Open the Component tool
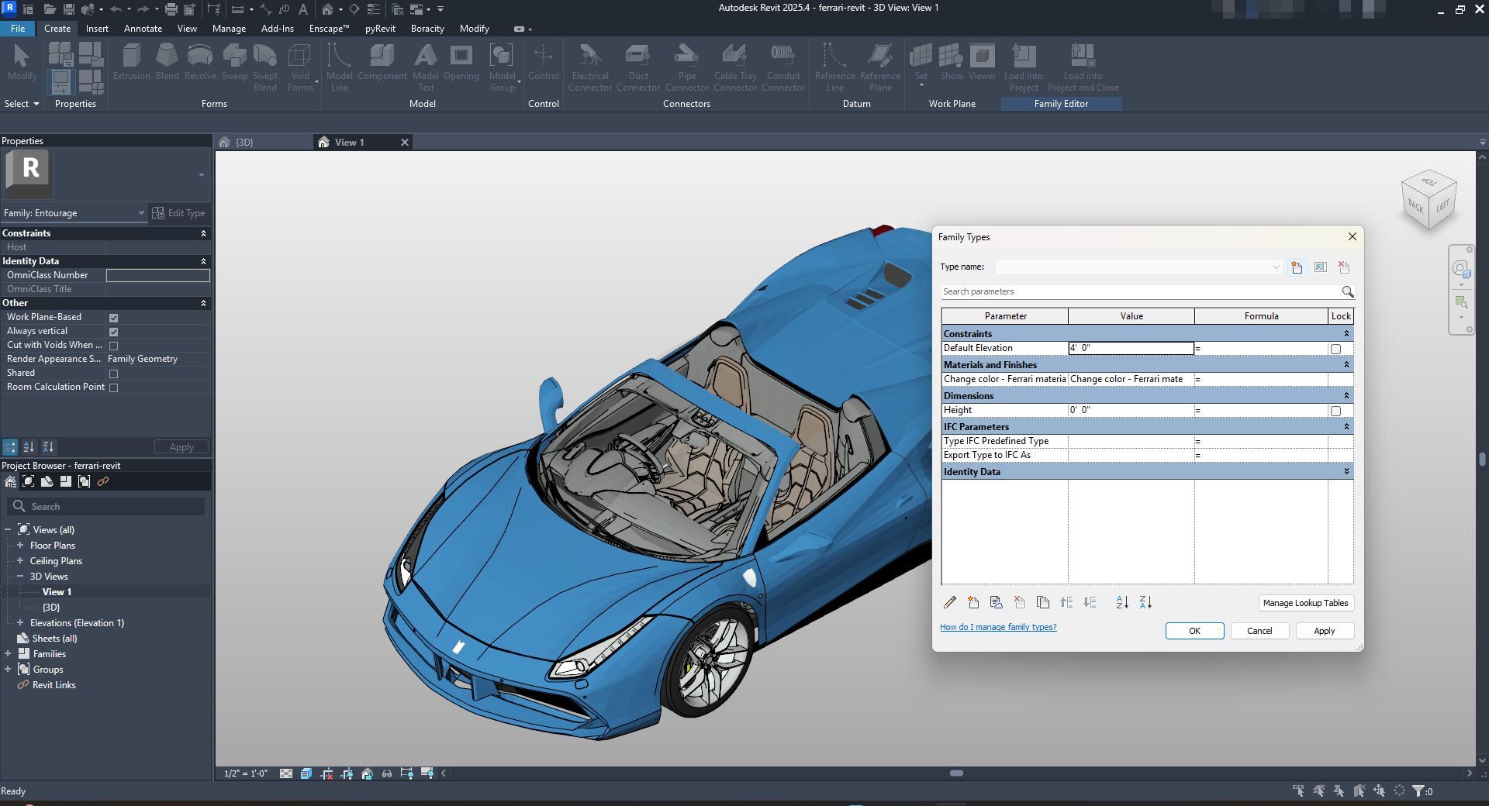 coord(382,62)
